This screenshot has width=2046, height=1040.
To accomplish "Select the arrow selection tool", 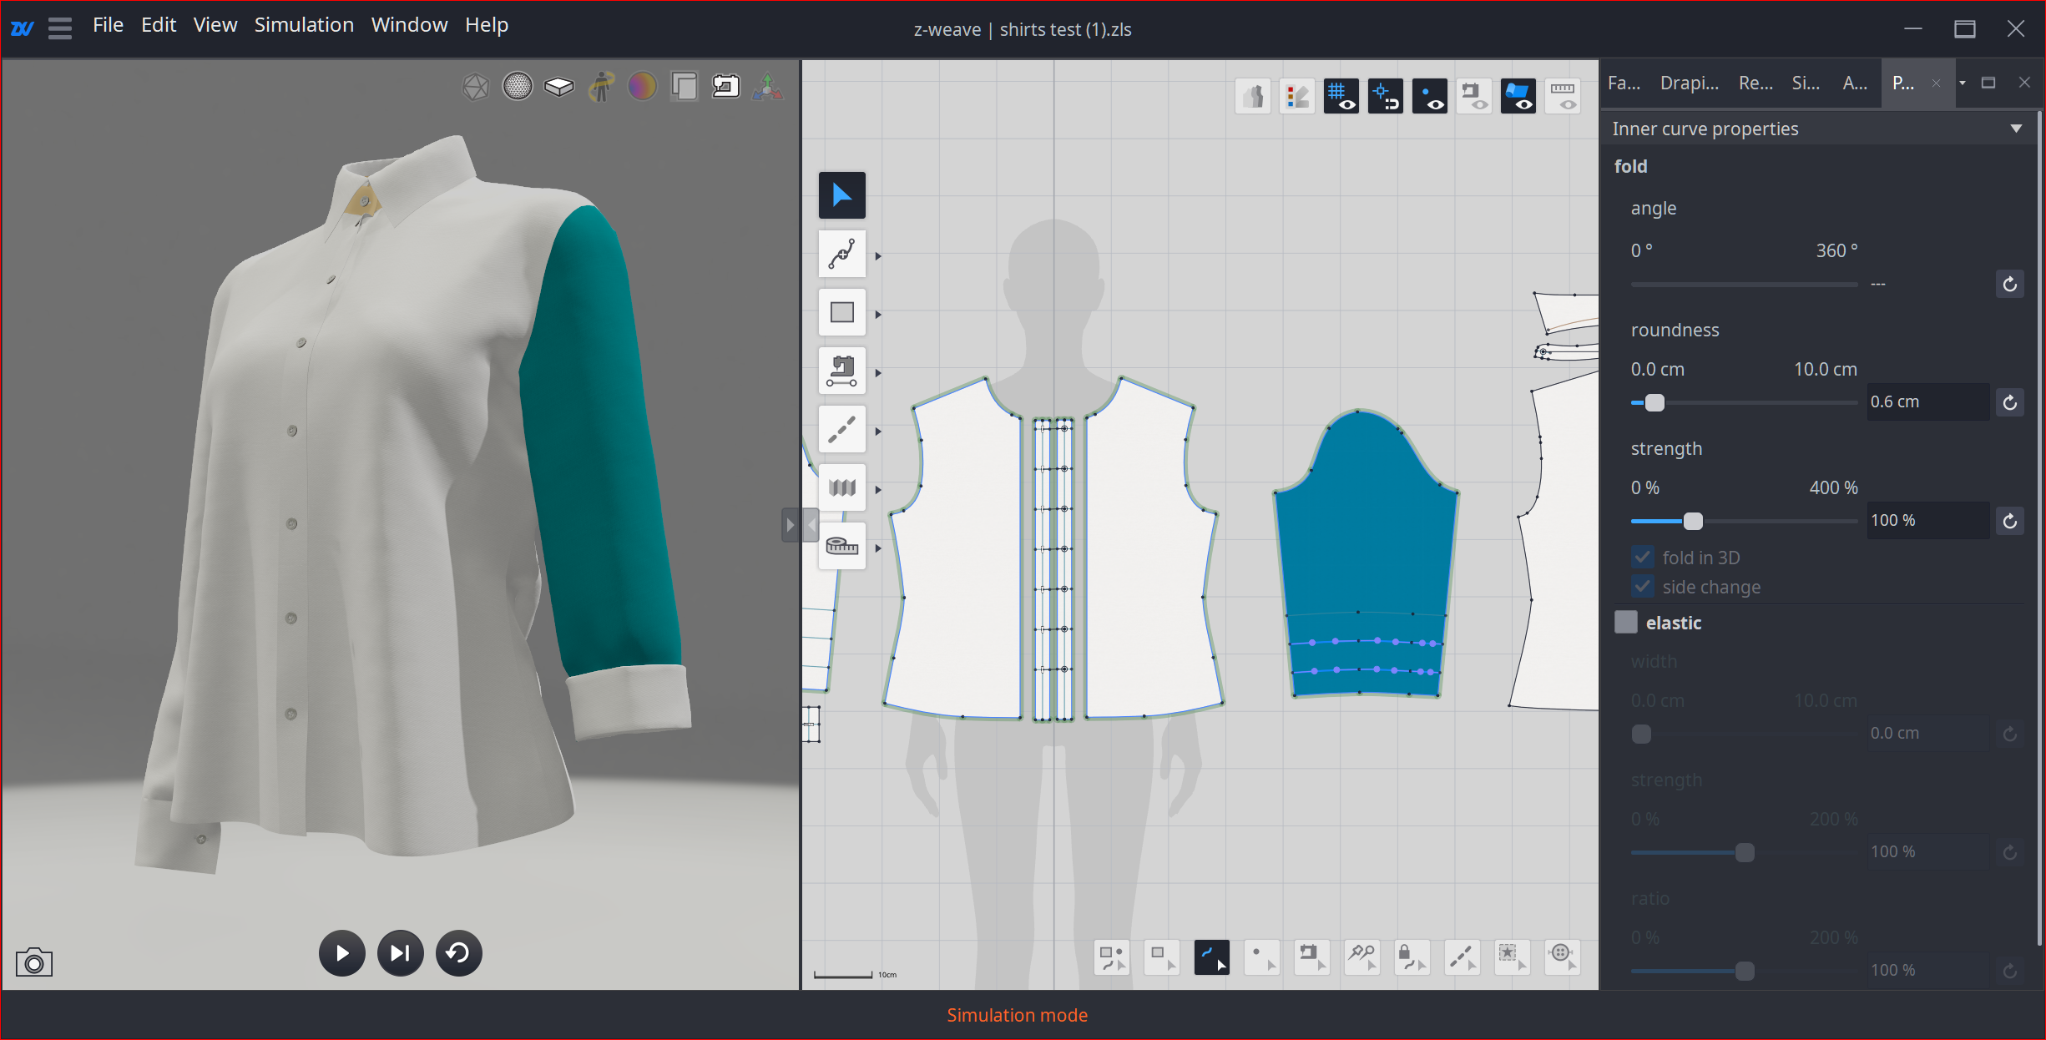I will coord(841,195).
